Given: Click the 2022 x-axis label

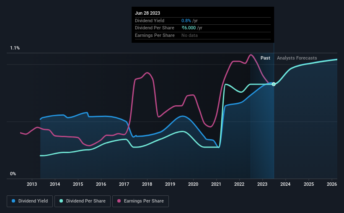Looking at the screenshot, I should click(x=239, y=184).
